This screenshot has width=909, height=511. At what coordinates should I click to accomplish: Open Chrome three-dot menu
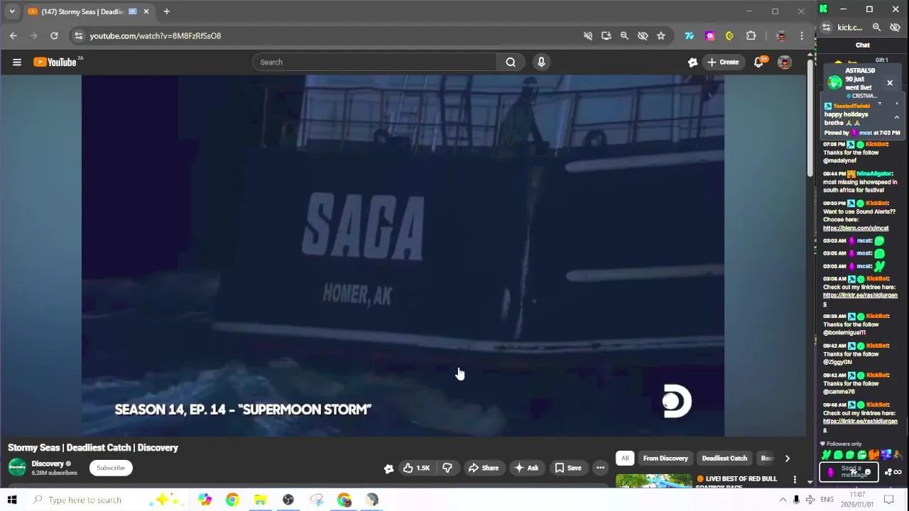[802, 35]
